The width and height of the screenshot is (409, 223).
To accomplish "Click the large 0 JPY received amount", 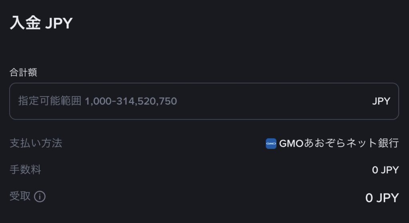I will (x=382, y=198).
